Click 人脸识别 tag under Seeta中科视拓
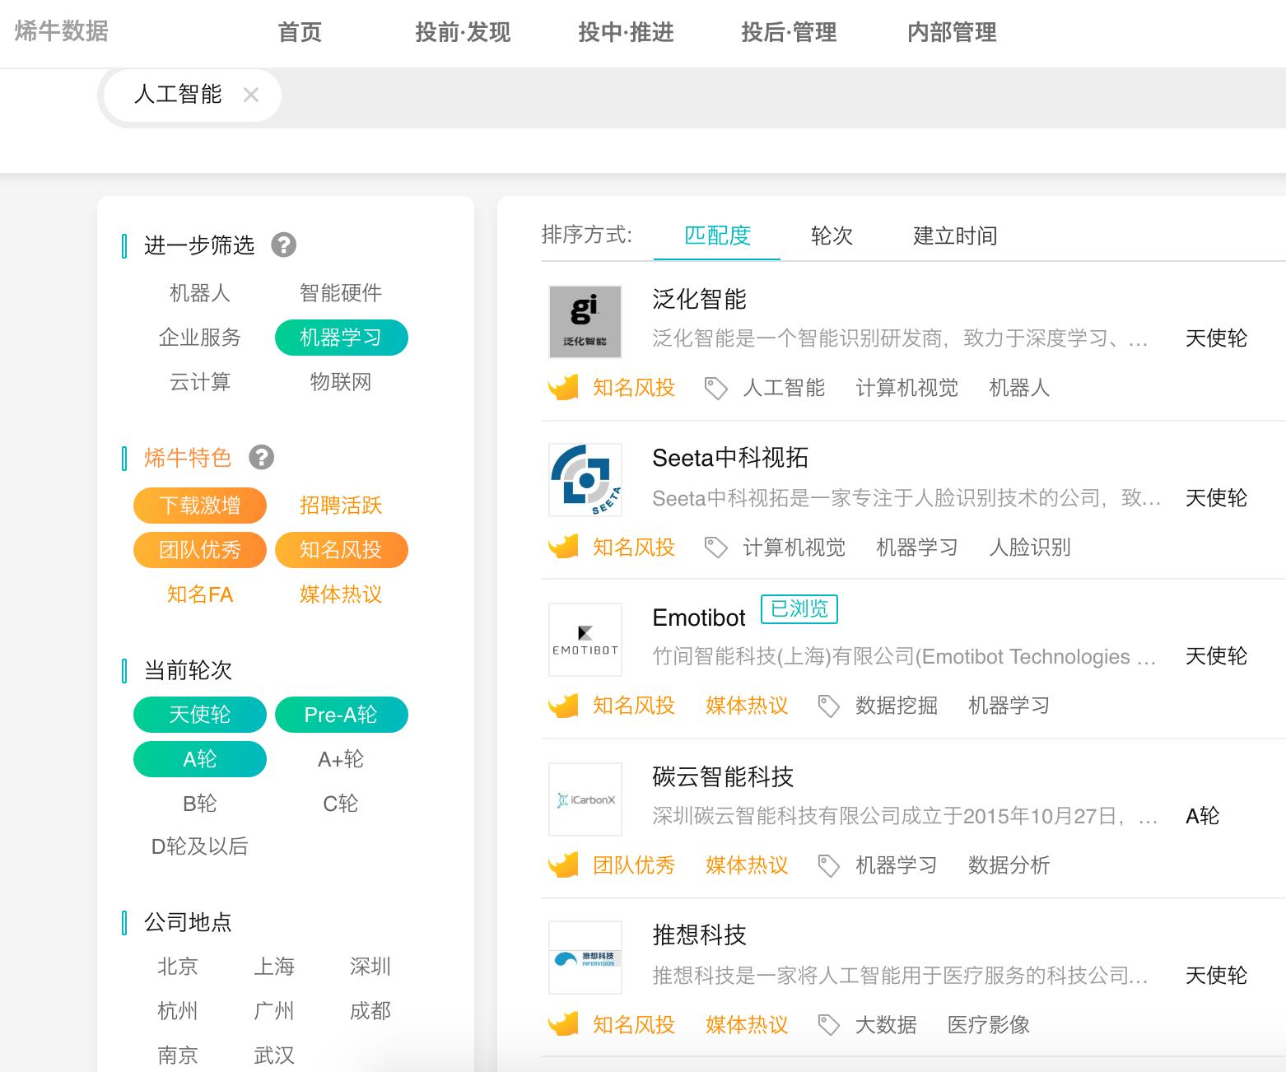The height and width of the screenshot is (1072, 1286). [x=1030, y=548]
